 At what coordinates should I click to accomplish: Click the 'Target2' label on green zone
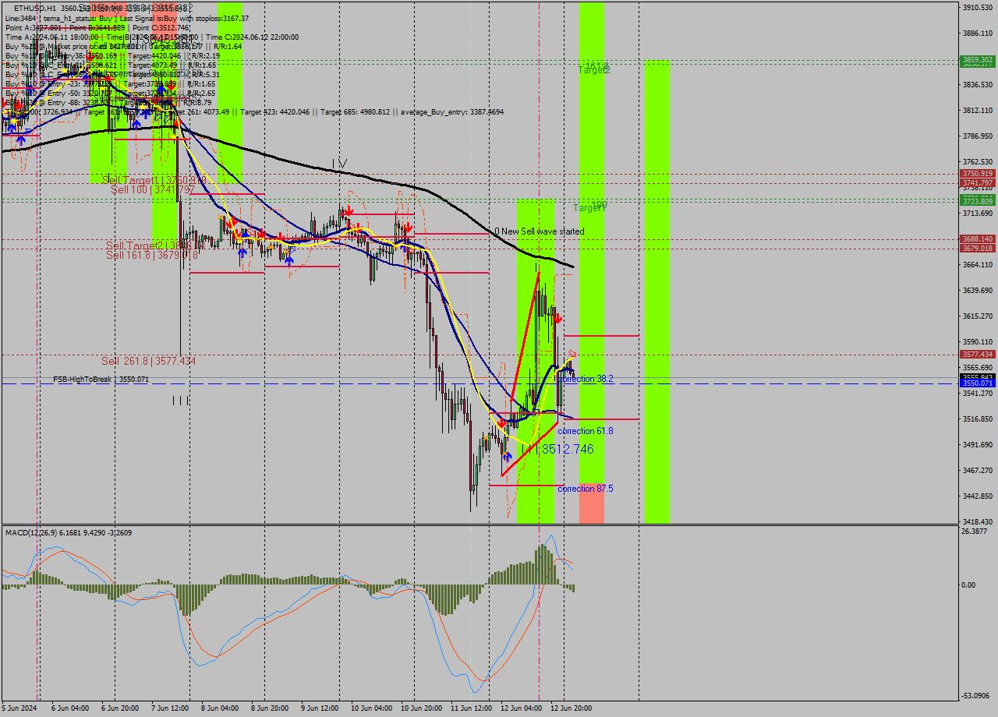[593, 69]
